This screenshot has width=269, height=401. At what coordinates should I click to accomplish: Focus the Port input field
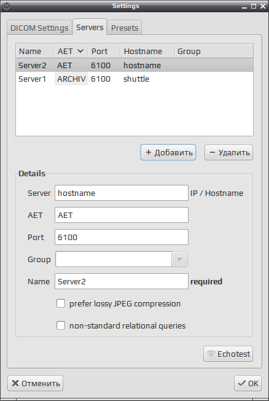pos(122,237)
